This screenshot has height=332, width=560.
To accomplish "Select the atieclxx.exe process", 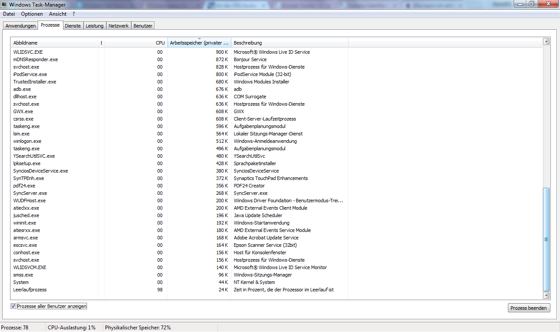I will coord(26,208).
